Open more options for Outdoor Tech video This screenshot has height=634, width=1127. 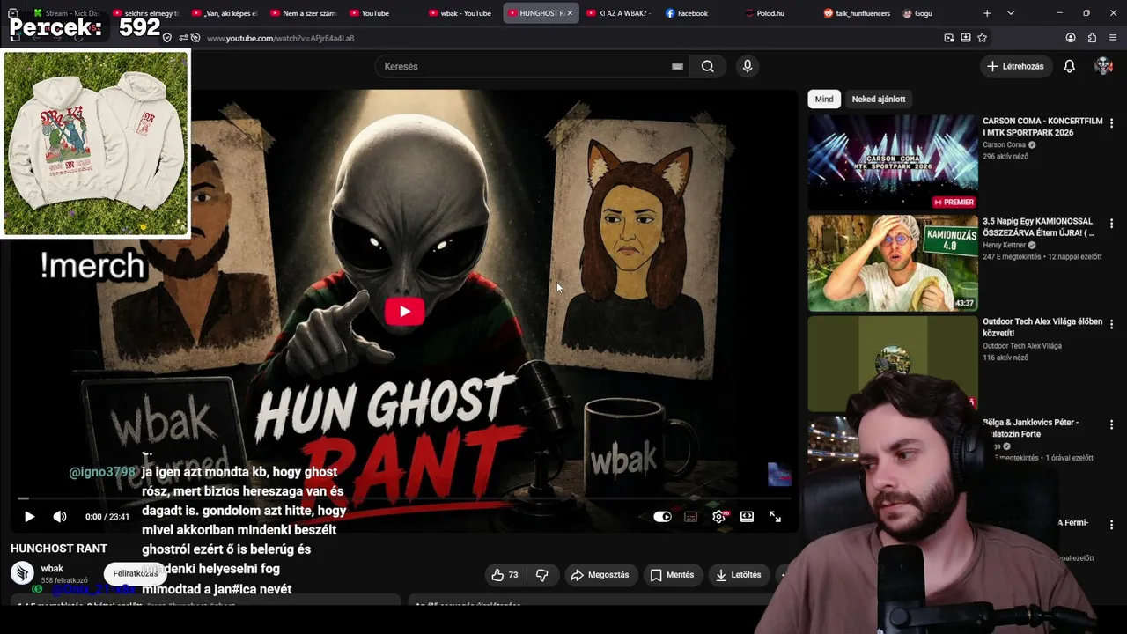point(1111,325)
